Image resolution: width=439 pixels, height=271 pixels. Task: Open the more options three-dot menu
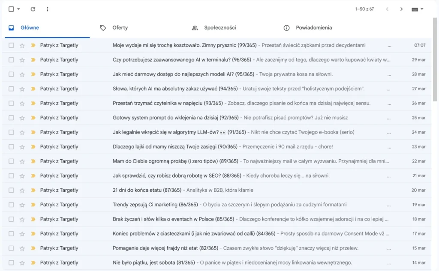click(48, 9)
